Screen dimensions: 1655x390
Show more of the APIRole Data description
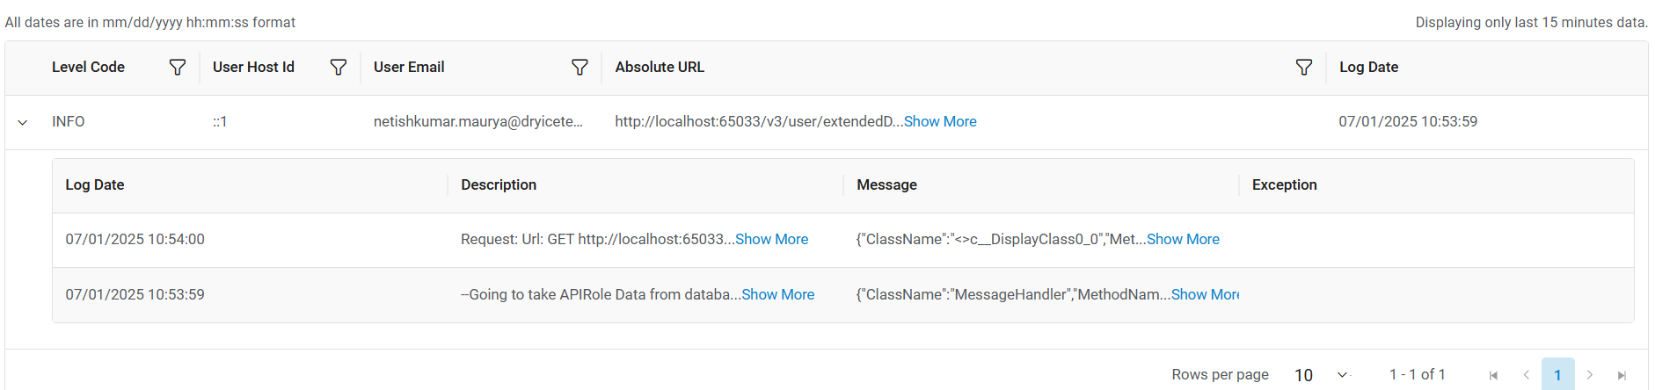777,295
